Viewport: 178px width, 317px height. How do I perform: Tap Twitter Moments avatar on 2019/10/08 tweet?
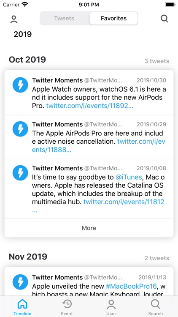pyautogui.click(x=20, y=173)
